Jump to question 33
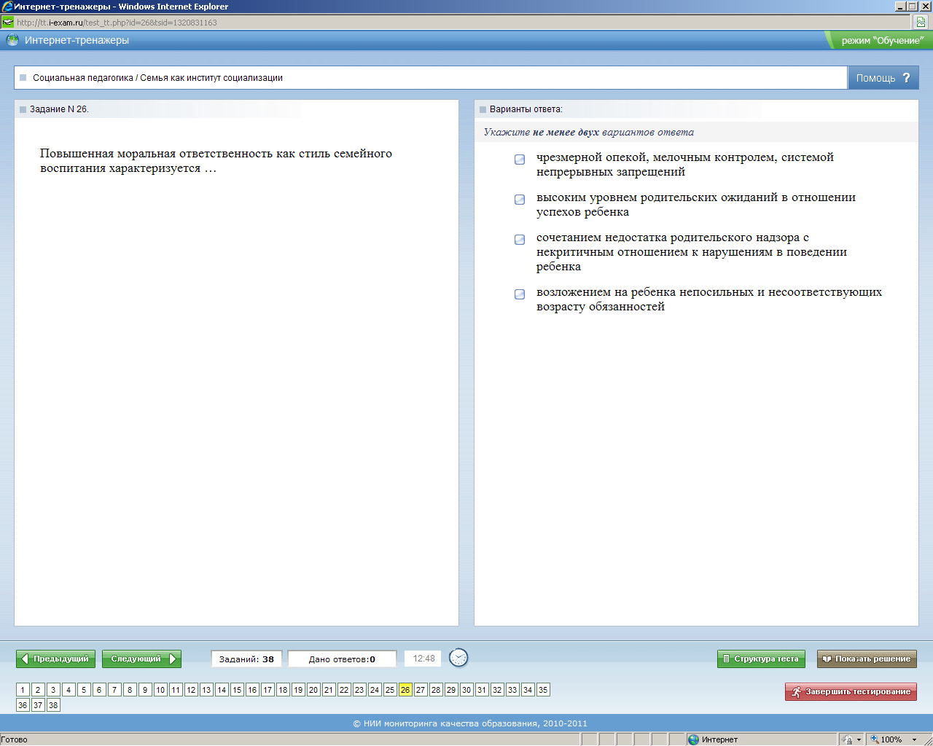This screenshot has width=933, height=746. tap(512, 690)
